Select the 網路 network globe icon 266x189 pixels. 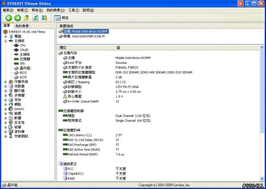(x=11, y=104)
